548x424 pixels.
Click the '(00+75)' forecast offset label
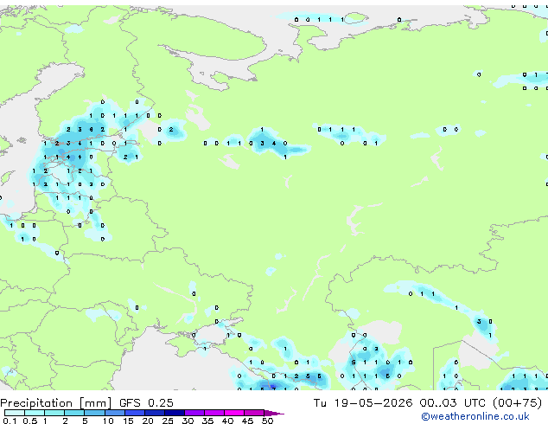point(517,403)
